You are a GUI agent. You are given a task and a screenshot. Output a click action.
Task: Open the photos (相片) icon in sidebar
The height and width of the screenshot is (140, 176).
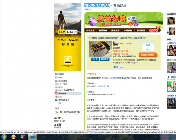pyautogui.click(x=56, y=96)
